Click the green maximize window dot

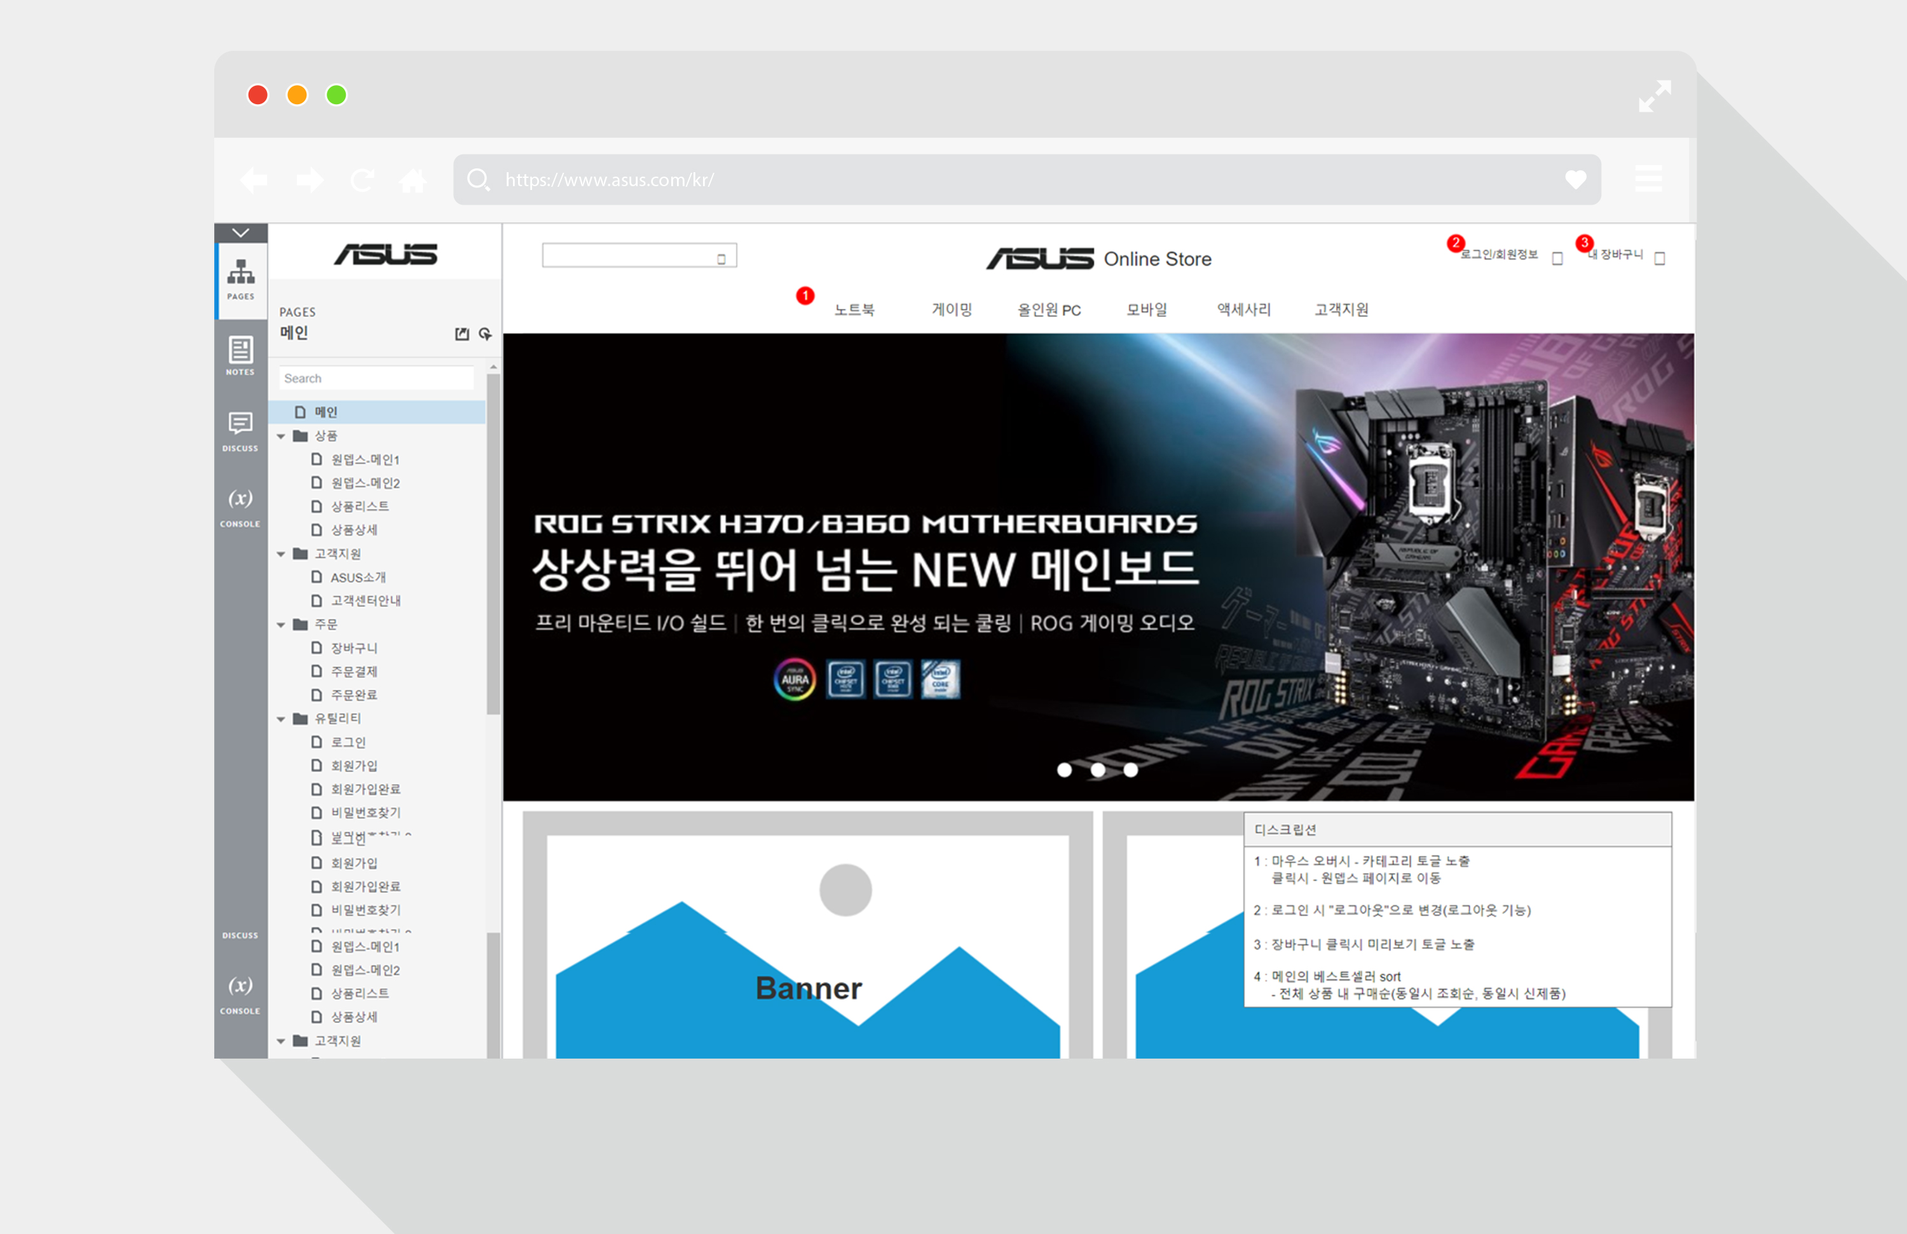(x=336, y=95)
